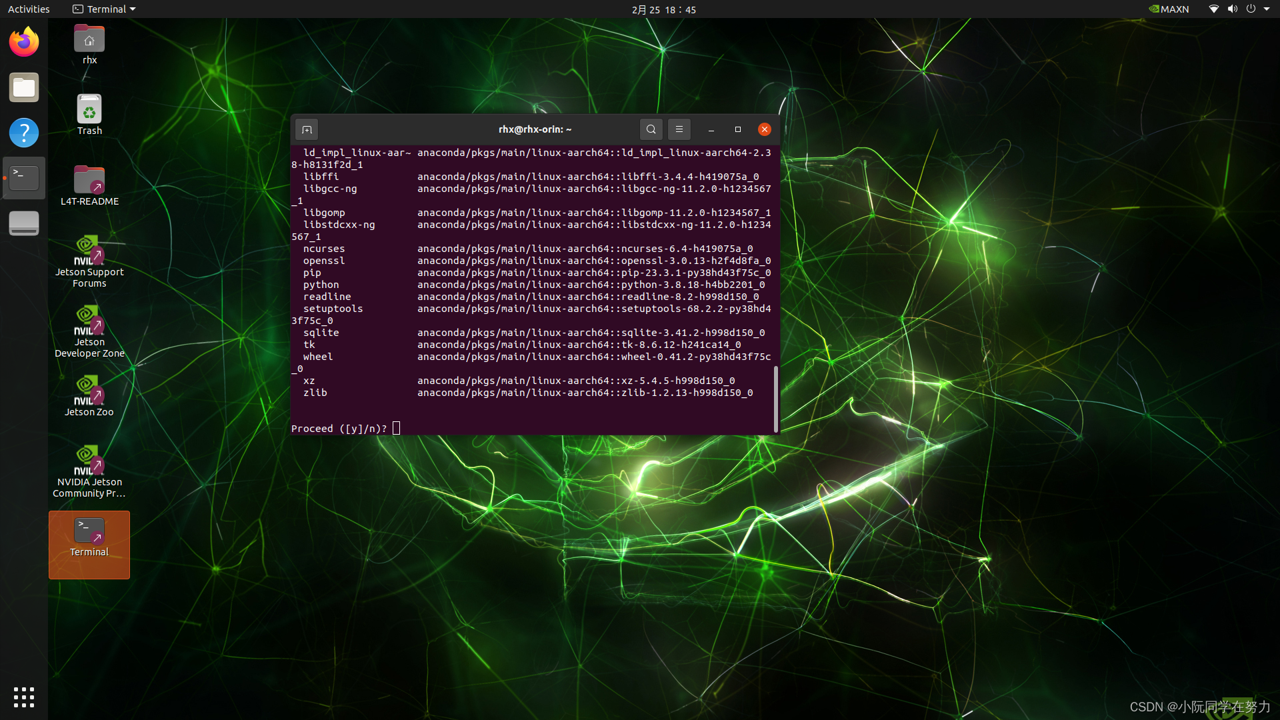Open Files manager in the dock
Viewport: 1280px width, 720px height.
point(24,87)
